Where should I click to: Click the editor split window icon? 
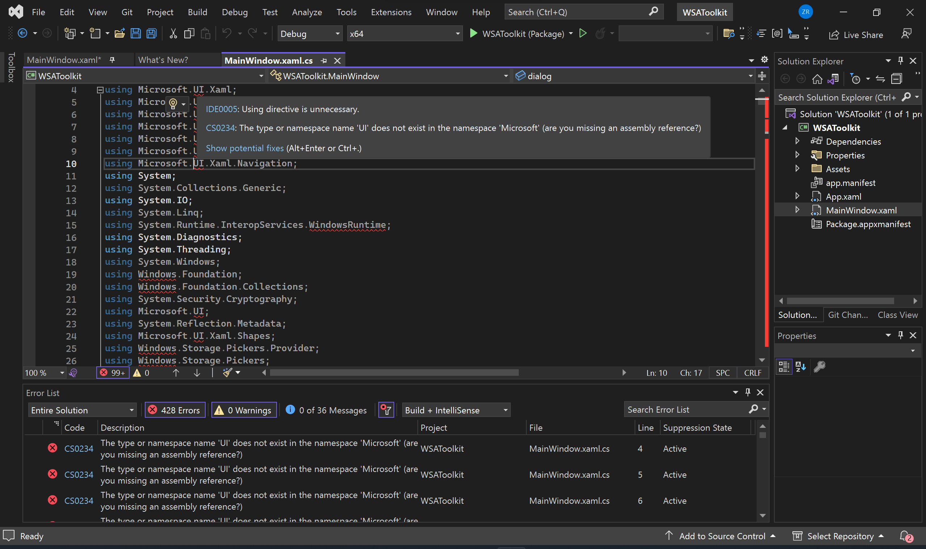762,76
